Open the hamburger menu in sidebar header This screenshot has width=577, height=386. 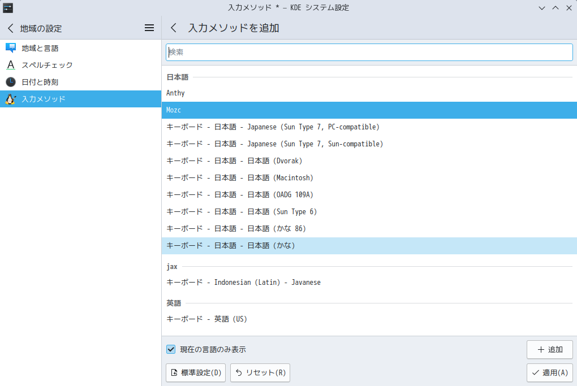coord(149,28)
